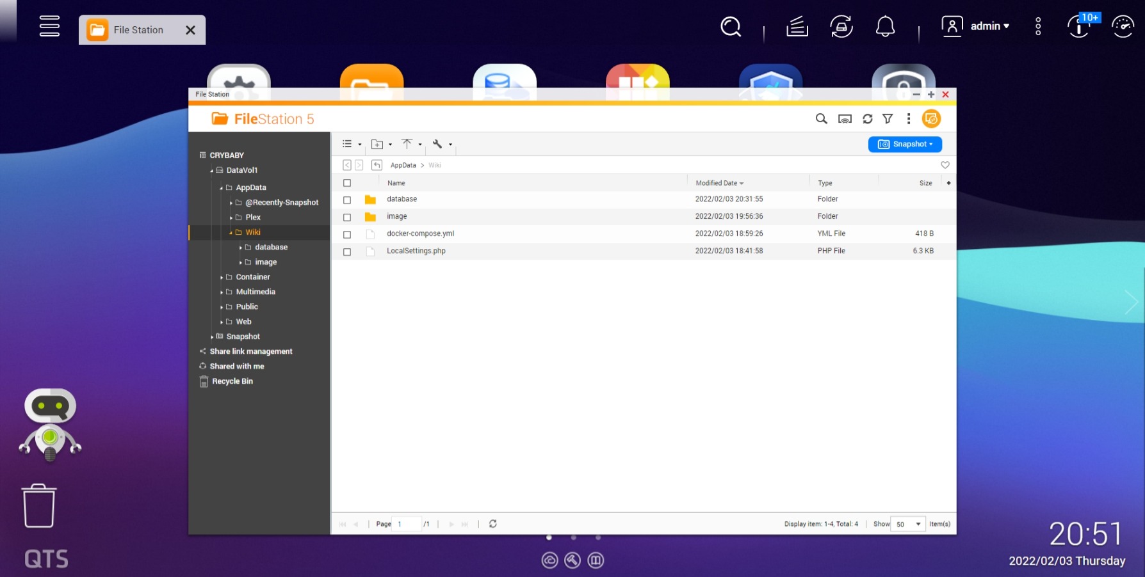
Task: Click the page number input field
Action: [x=407, y=524]
